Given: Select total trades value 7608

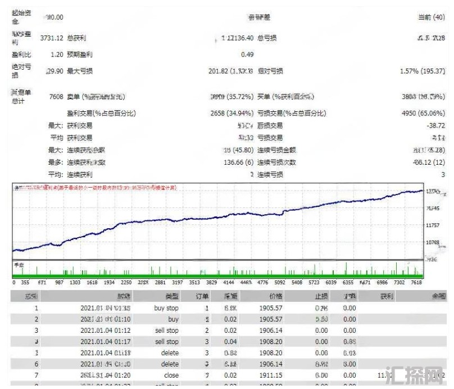Looking at the screenshot, I should pos(56,97).
